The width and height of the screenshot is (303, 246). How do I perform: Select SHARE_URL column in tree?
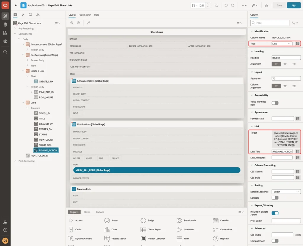[45, 145]
